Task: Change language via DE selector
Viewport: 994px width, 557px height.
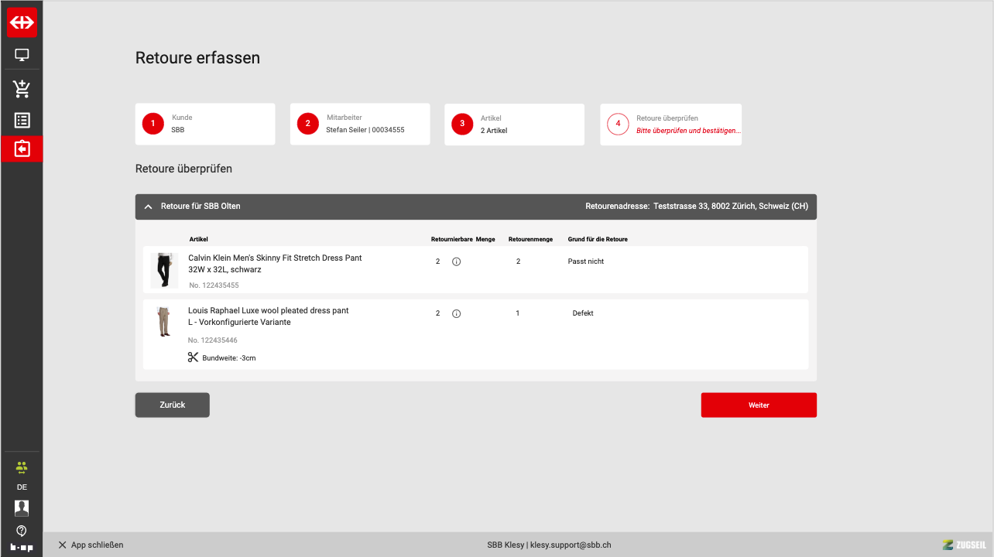Action: click(x=22, y=487)
